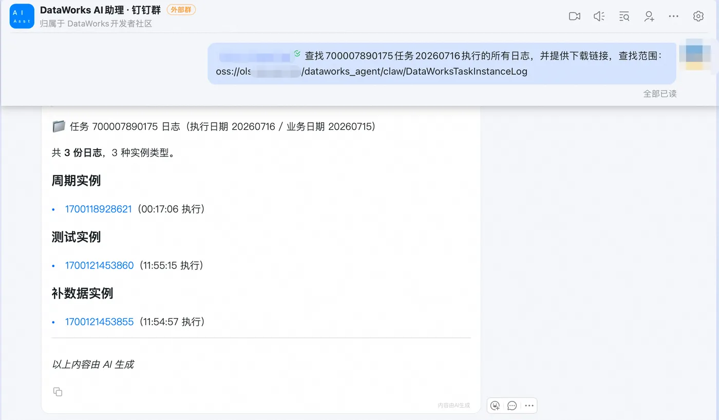Click the 以上内容由 AI 生成 notice
Image resolution: width=719 pixels, height=420 pixels.
93,365
